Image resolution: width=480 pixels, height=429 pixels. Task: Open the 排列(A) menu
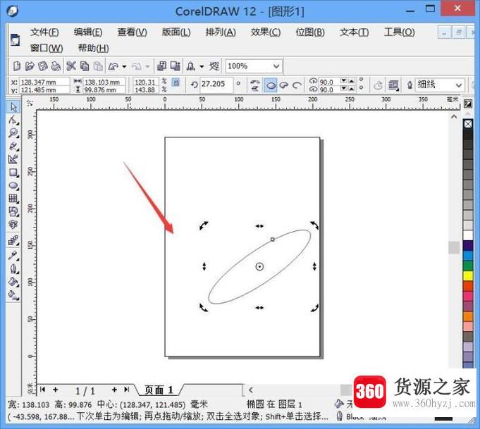click(221, 32)
